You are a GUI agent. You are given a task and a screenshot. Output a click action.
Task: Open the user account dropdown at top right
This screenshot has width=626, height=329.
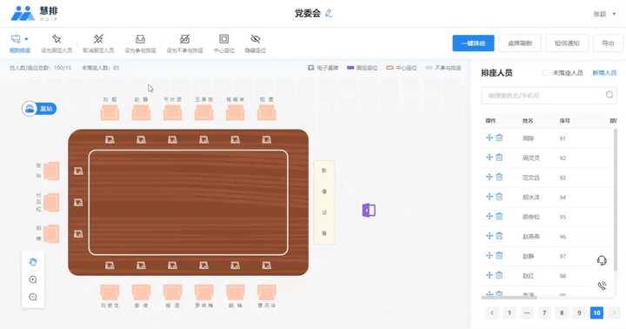(604, 14)
